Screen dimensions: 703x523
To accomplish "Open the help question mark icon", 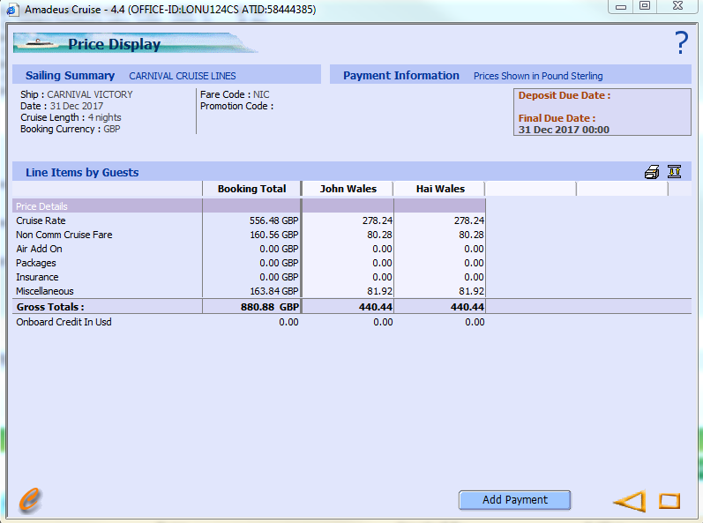I will (x=681, y=43).
